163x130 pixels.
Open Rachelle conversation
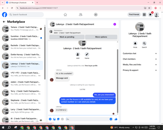point(22,47)
